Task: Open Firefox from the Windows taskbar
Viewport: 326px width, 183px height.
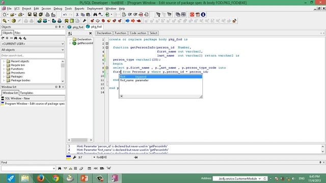Action: tap(40, 178)
